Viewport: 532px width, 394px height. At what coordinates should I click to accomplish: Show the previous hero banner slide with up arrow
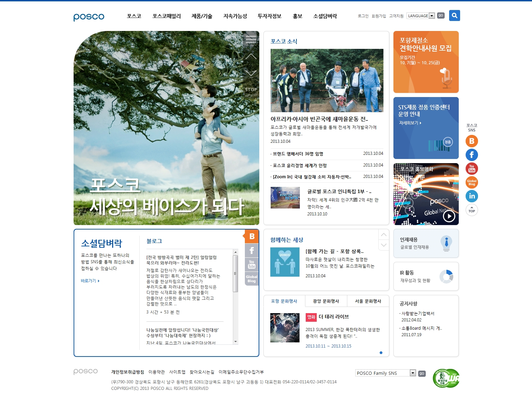point(251,56)
